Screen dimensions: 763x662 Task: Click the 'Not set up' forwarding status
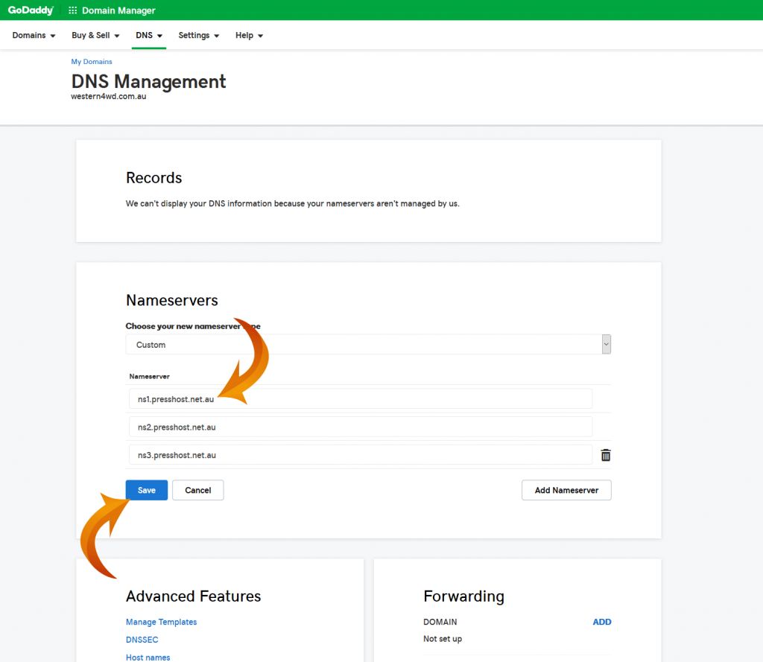pos(443,639)
